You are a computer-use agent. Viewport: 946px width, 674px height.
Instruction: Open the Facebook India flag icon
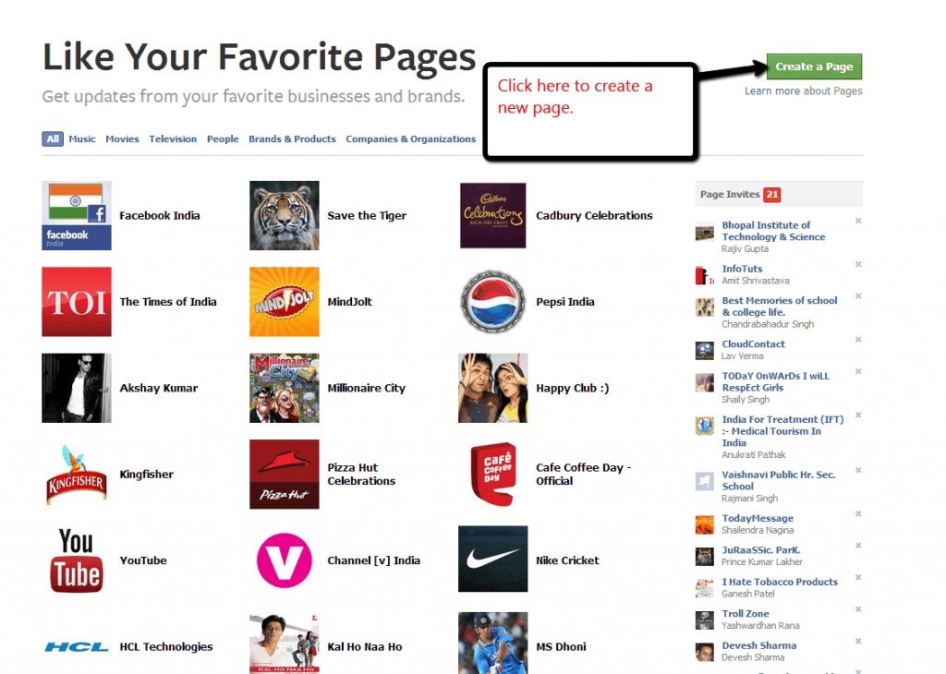coord(76,215)
